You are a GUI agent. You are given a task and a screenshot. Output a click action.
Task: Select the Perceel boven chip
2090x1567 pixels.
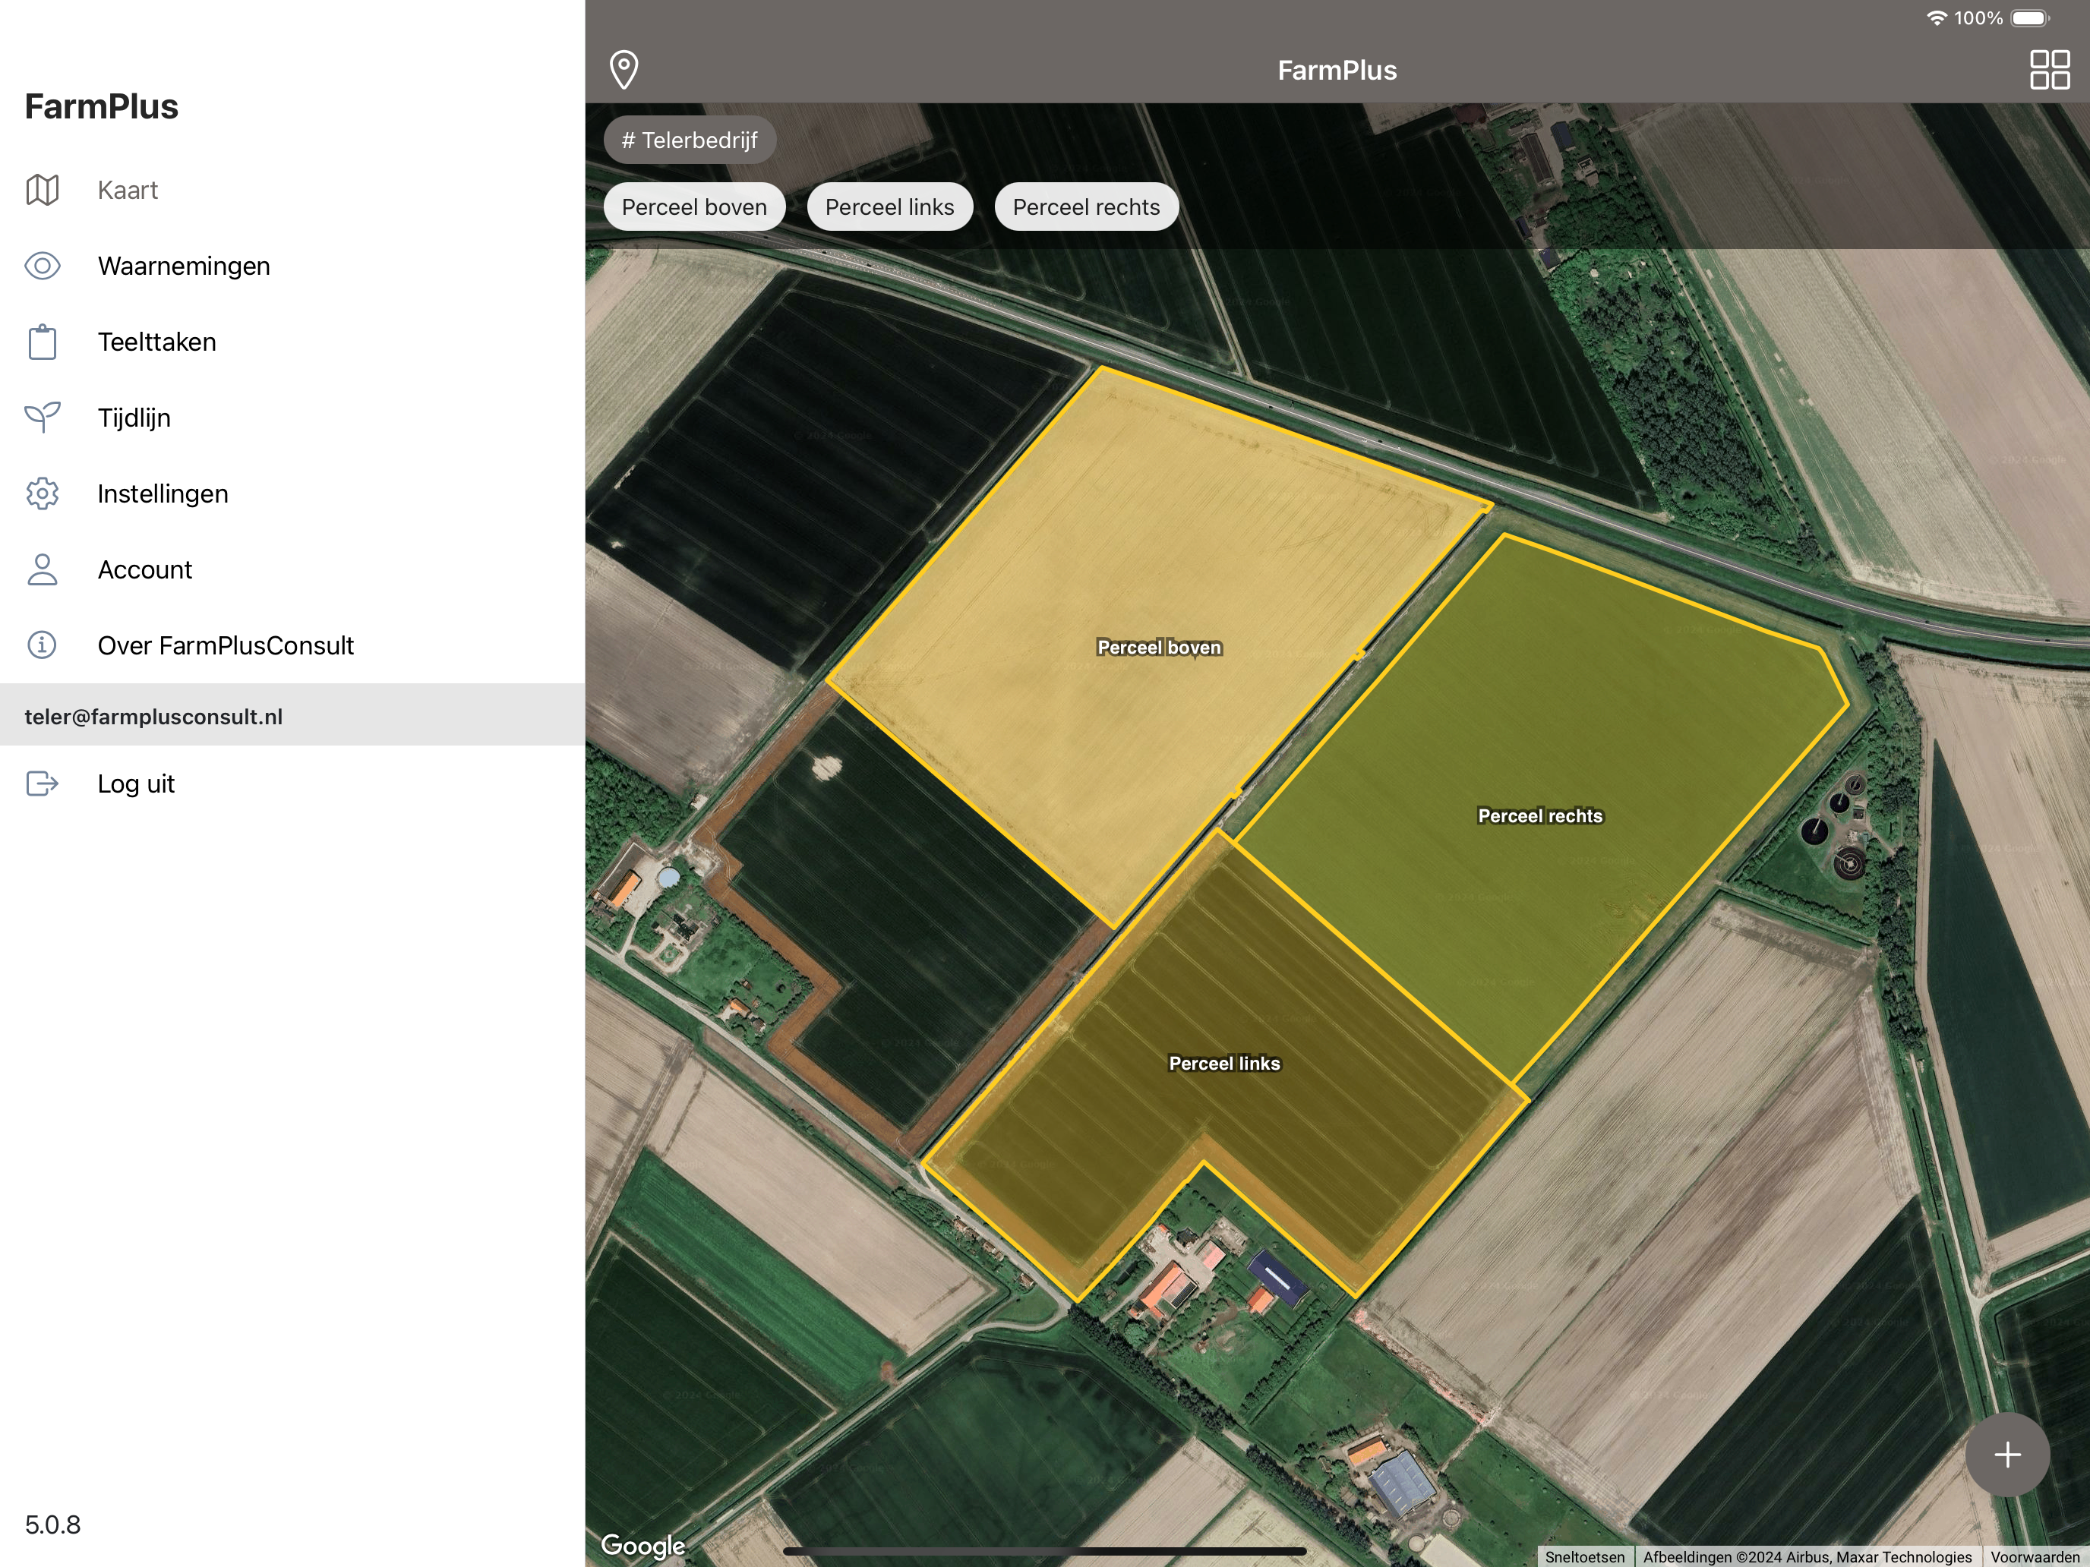694,207
